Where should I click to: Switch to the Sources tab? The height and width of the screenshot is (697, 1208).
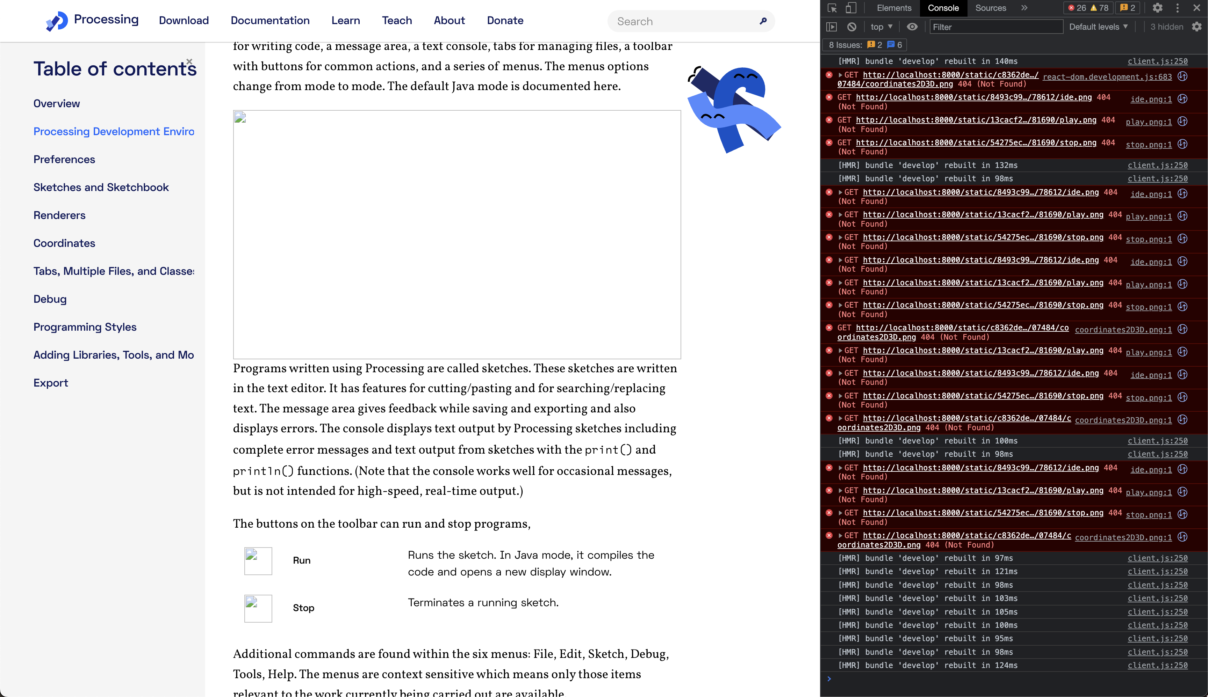991,8
